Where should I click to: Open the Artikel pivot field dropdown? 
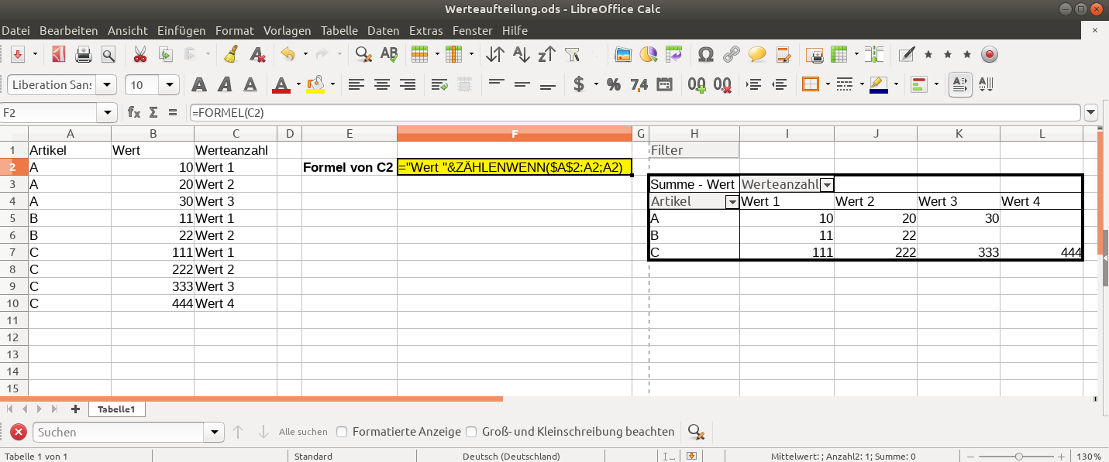[x=732, y=202]
